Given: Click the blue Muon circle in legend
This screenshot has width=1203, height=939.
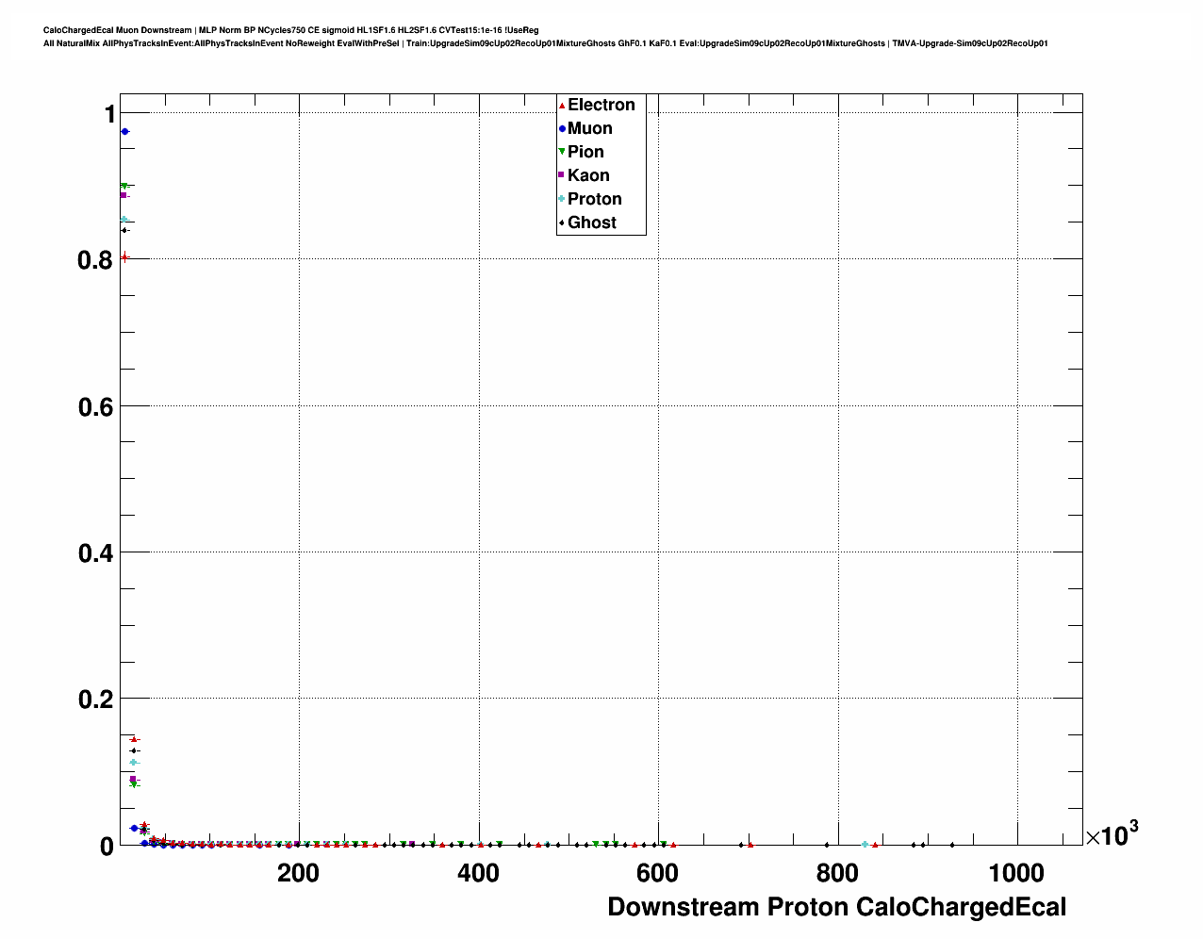Looking at the screenshot, I should (562, 128).
